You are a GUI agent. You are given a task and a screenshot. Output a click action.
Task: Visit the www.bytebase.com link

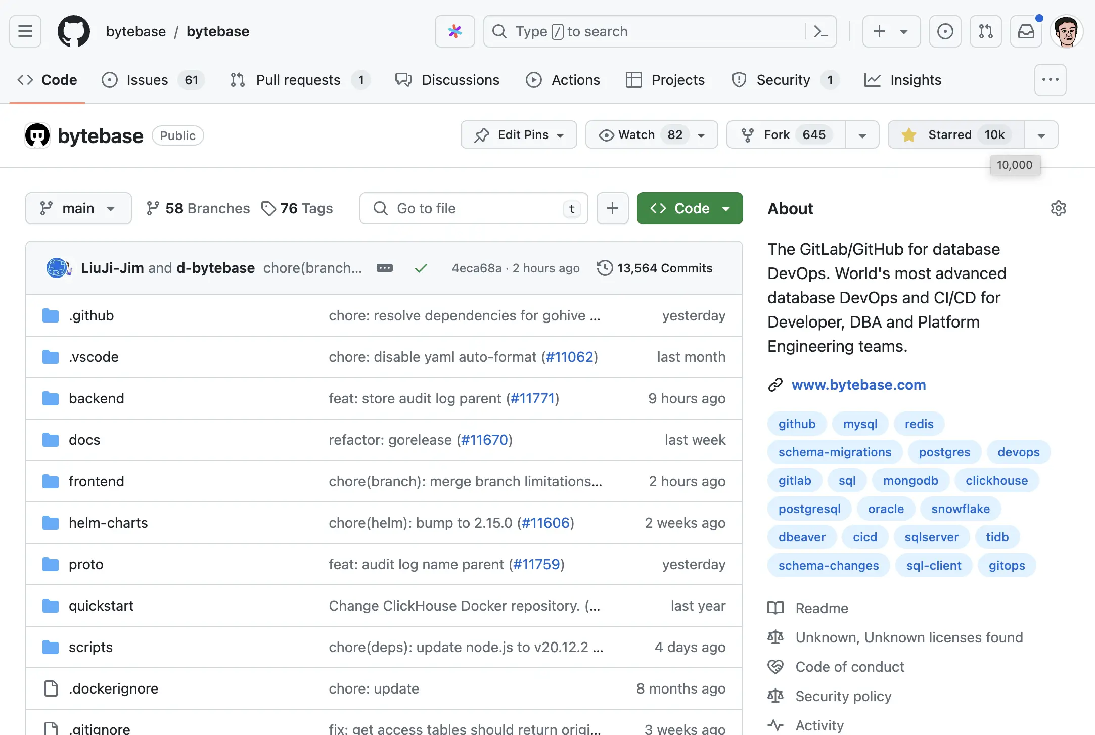[858, 385]
